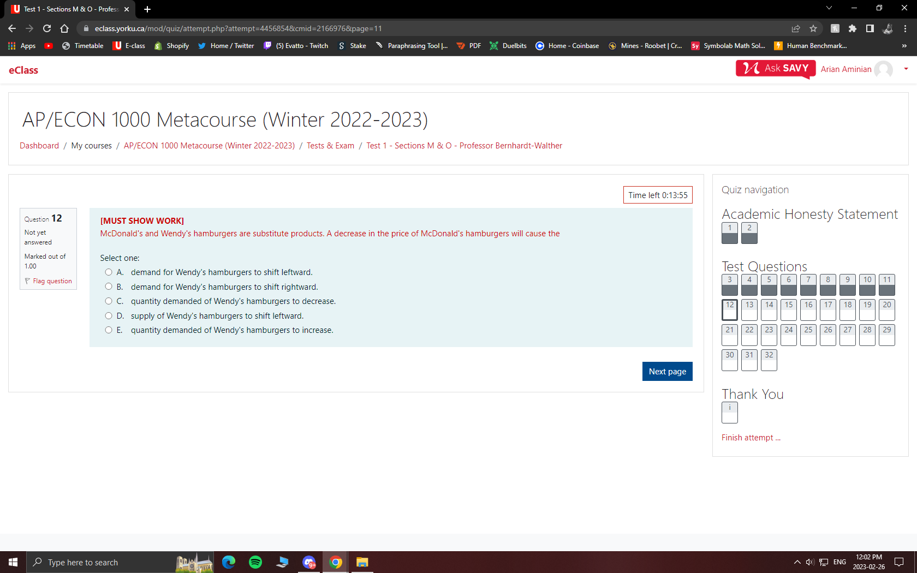Click Arian Aminian profile name
Viewport: 917px width, 573px height.
(846, 69)
